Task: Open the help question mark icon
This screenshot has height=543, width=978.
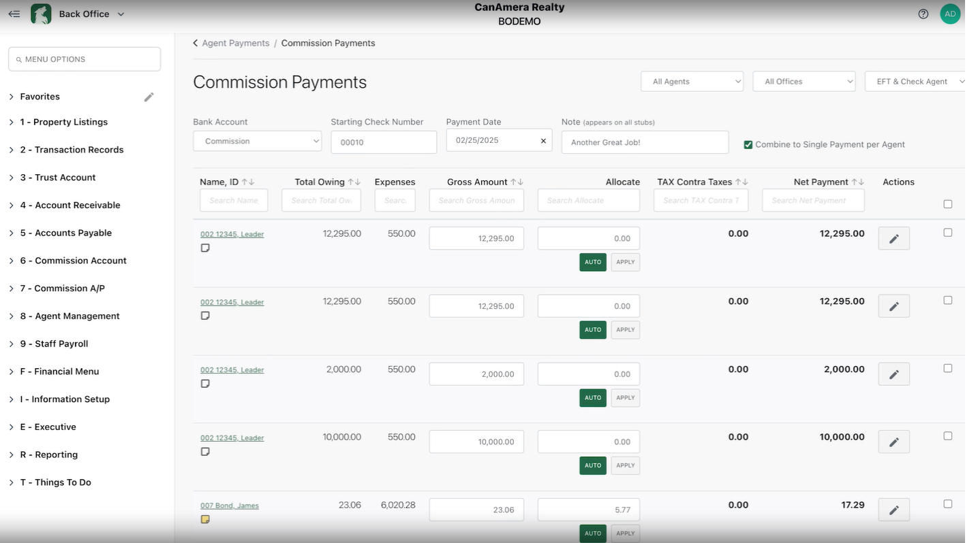Action: [923, 14]
